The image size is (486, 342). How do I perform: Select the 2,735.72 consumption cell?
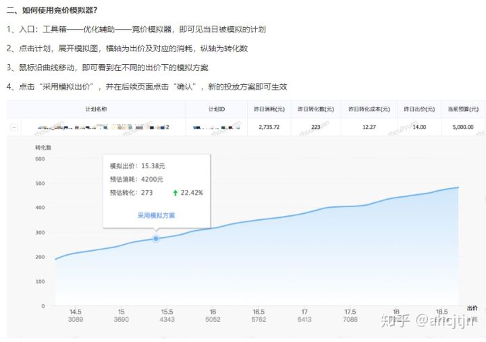point(269,127)
